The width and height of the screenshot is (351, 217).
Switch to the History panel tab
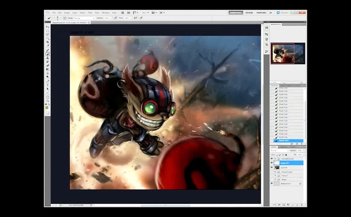point(274,85)
